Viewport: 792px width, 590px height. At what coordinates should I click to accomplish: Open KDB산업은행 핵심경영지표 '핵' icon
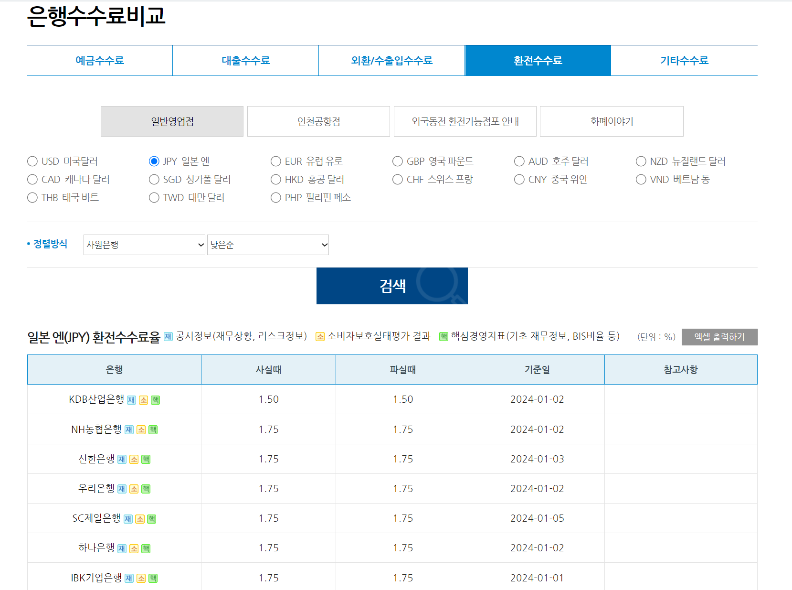point(155,400)
